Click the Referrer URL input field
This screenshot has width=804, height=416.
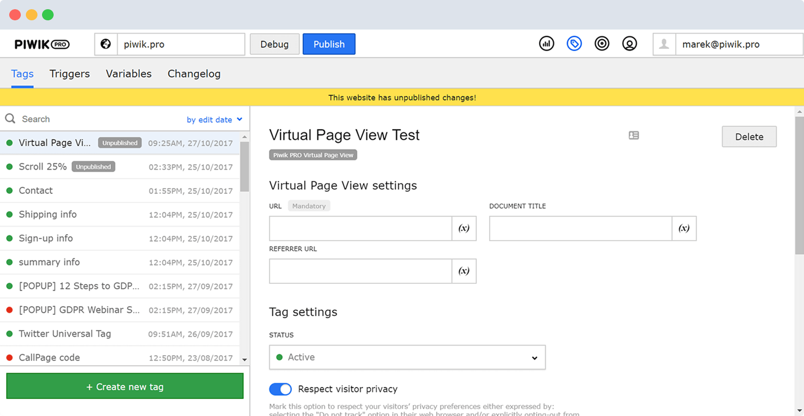pos(360,271)
